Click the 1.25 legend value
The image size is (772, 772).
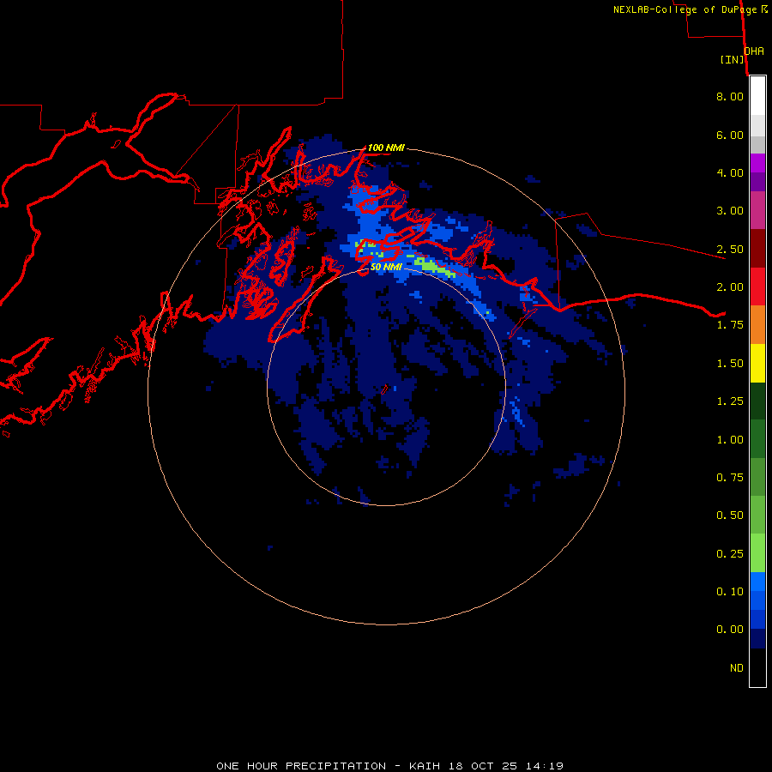tap(730, 401)
